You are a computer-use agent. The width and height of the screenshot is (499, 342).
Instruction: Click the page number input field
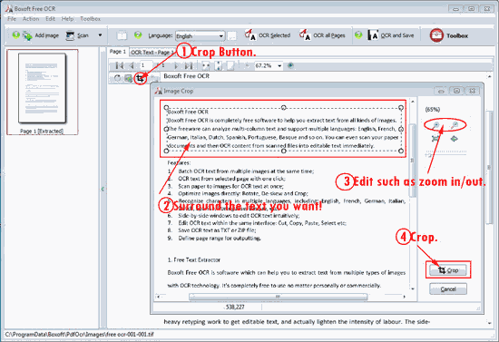pos(146,65)
